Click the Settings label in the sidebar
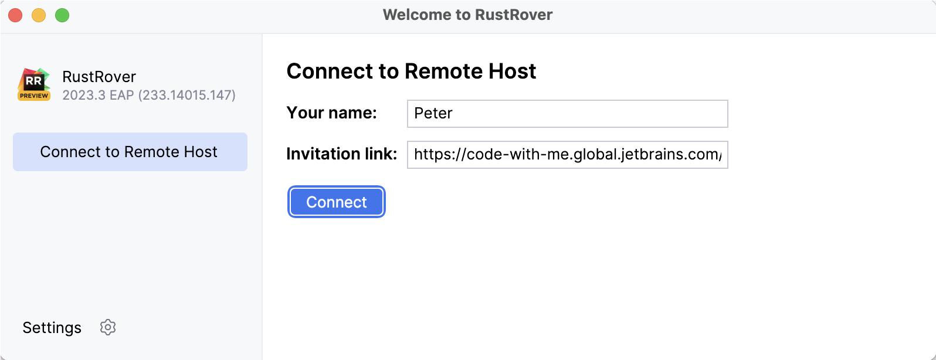936x360 pixels. 52,328
